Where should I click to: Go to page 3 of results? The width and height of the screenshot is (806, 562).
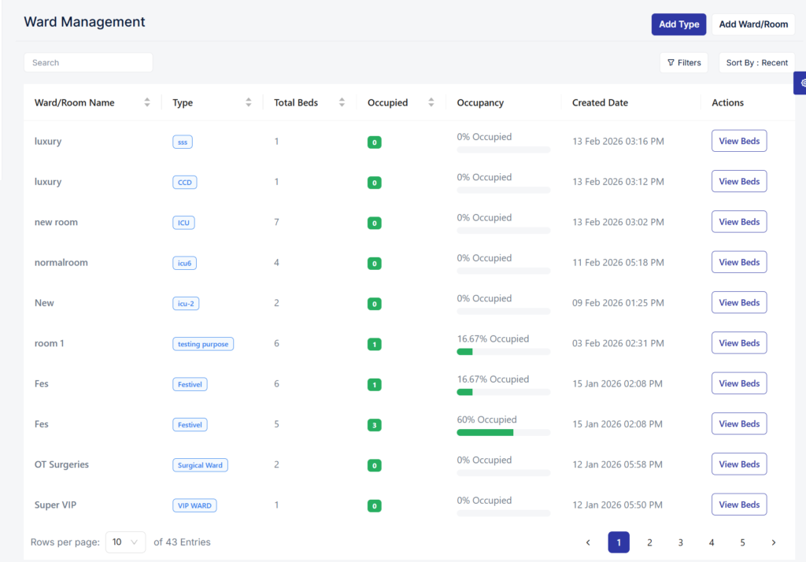coord(680,542)
